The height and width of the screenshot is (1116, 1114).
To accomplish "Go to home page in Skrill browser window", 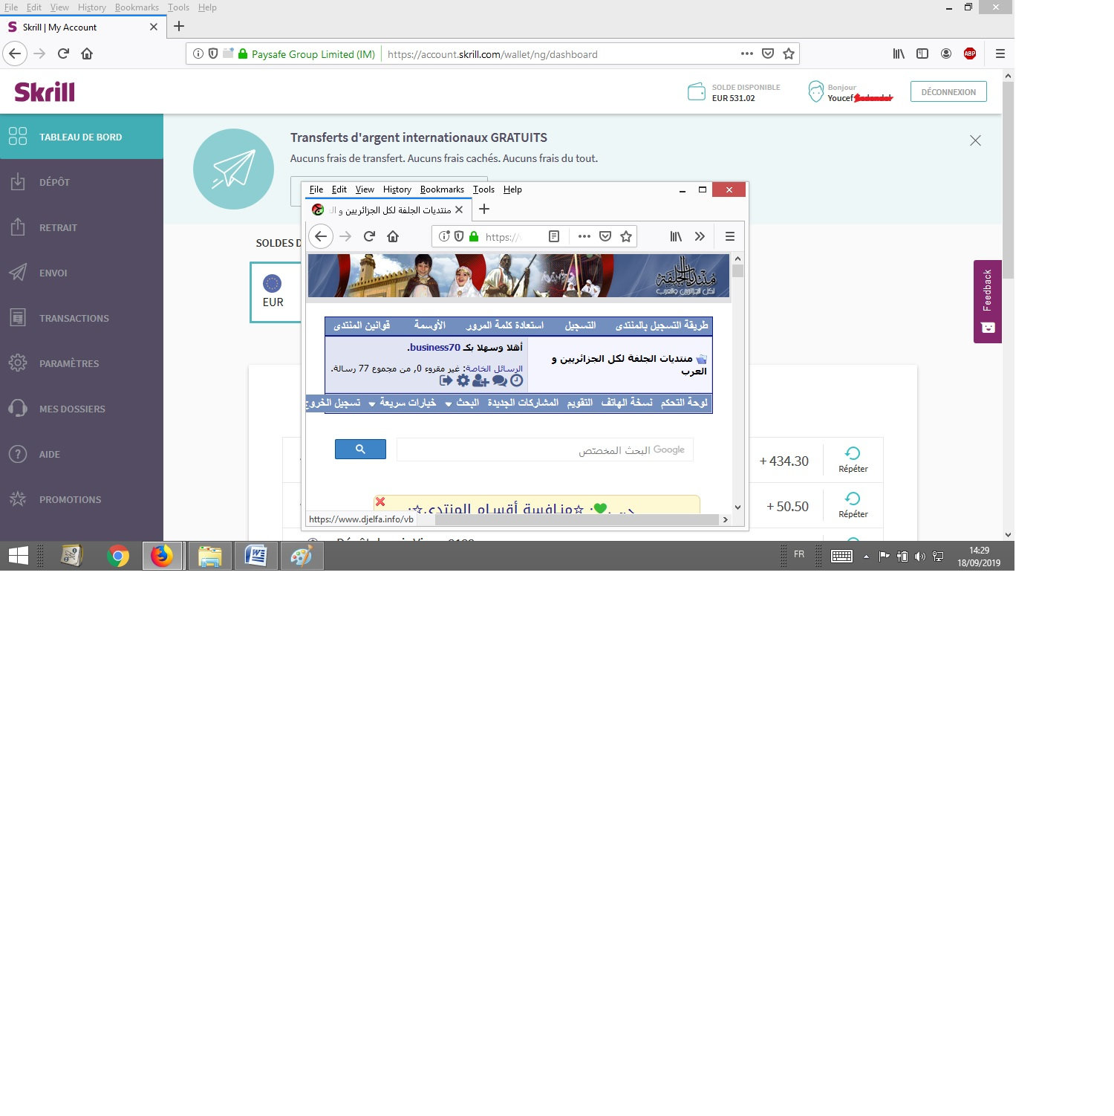I will 87,53.
